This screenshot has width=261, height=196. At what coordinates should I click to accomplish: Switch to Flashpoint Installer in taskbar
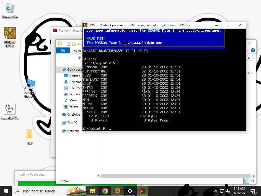pyautogui.click(x=142, y=191)
